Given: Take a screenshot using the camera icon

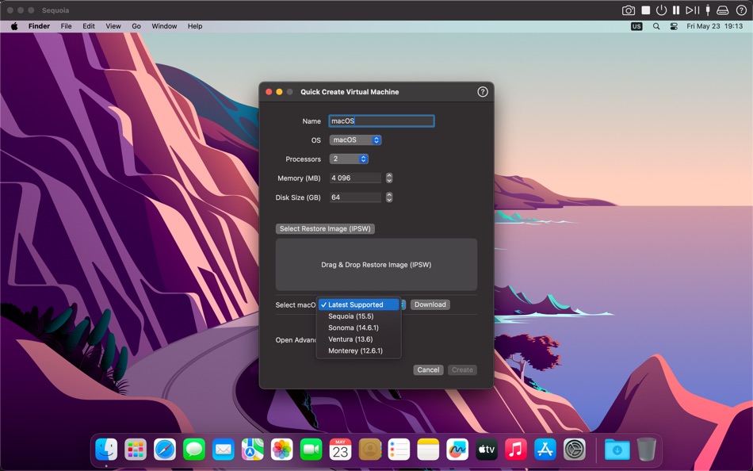Looking at the screenshot, I should click(629, 10).
